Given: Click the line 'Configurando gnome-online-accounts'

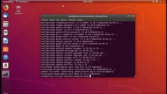Looking at the screenshot, I should tap(74, 32).
